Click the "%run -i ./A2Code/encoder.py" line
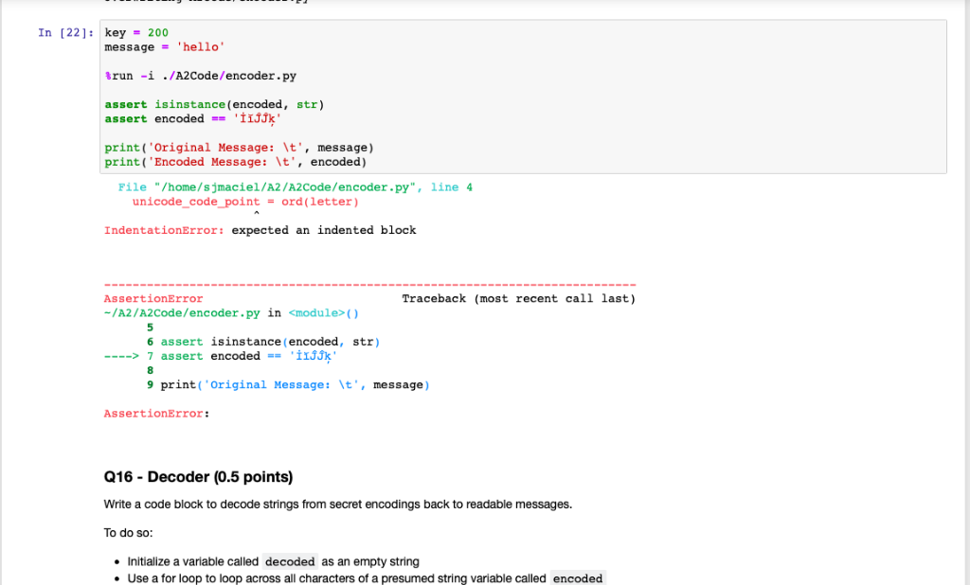Screen dimensions: 970x585 201,76
